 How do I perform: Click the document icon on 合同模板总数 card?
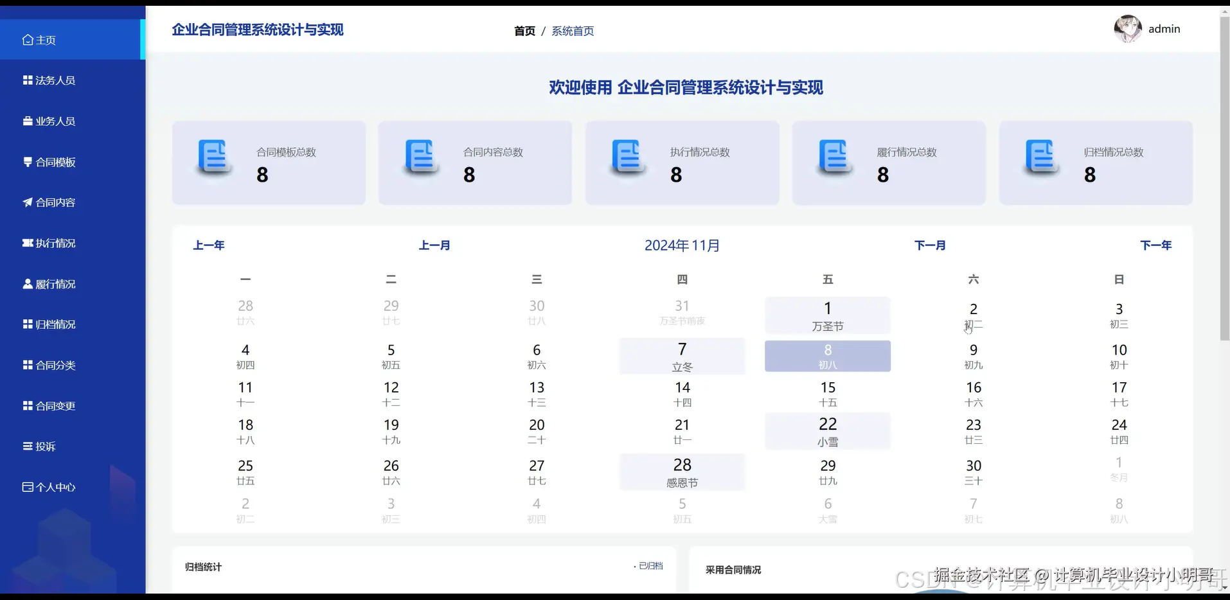[x=213, y=157]
